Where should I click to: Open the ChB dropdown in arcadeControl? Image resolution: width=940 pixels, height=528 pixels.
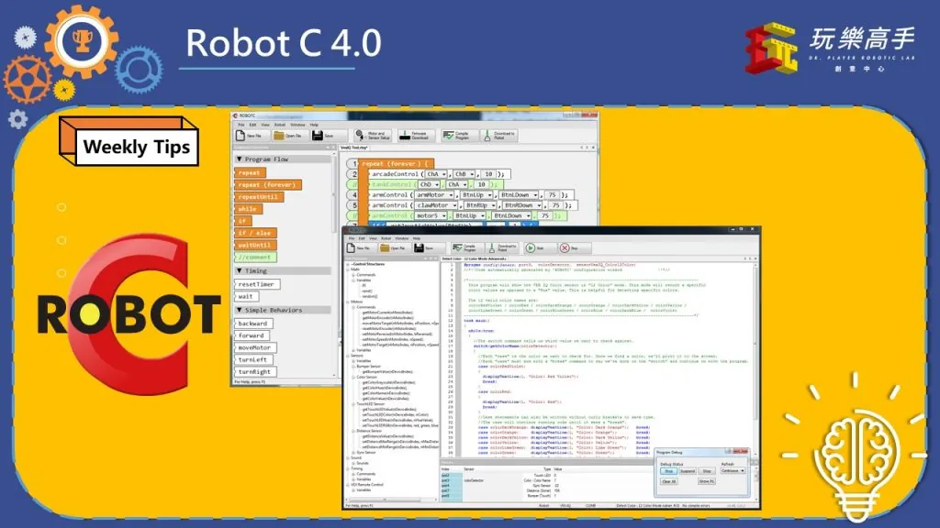click(x=464, y=174)
